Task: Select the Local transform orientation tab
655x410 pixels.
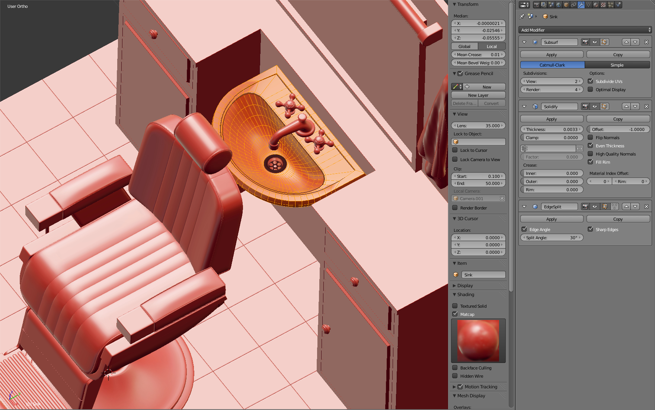Action: point(492,46)
